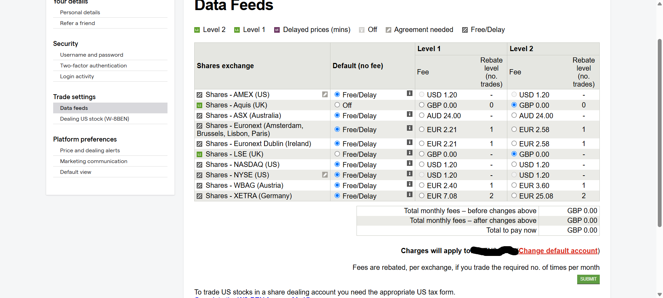
Task: Click the page vertical scrollbar thumb
Action: click(660, 133)
